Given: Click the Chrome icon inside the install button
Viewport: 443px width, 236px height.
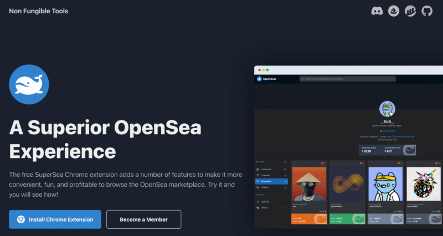Looking at the screenshot, I should (21, 219).
